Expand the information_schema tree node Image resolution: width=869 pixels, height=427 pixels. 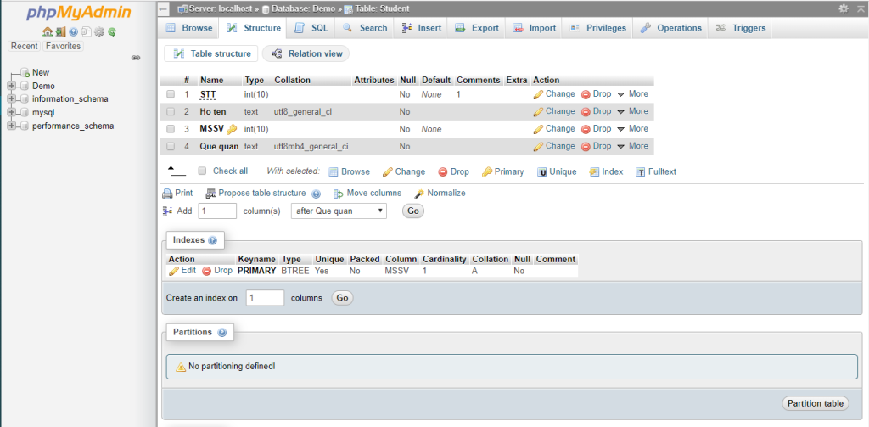11,99
